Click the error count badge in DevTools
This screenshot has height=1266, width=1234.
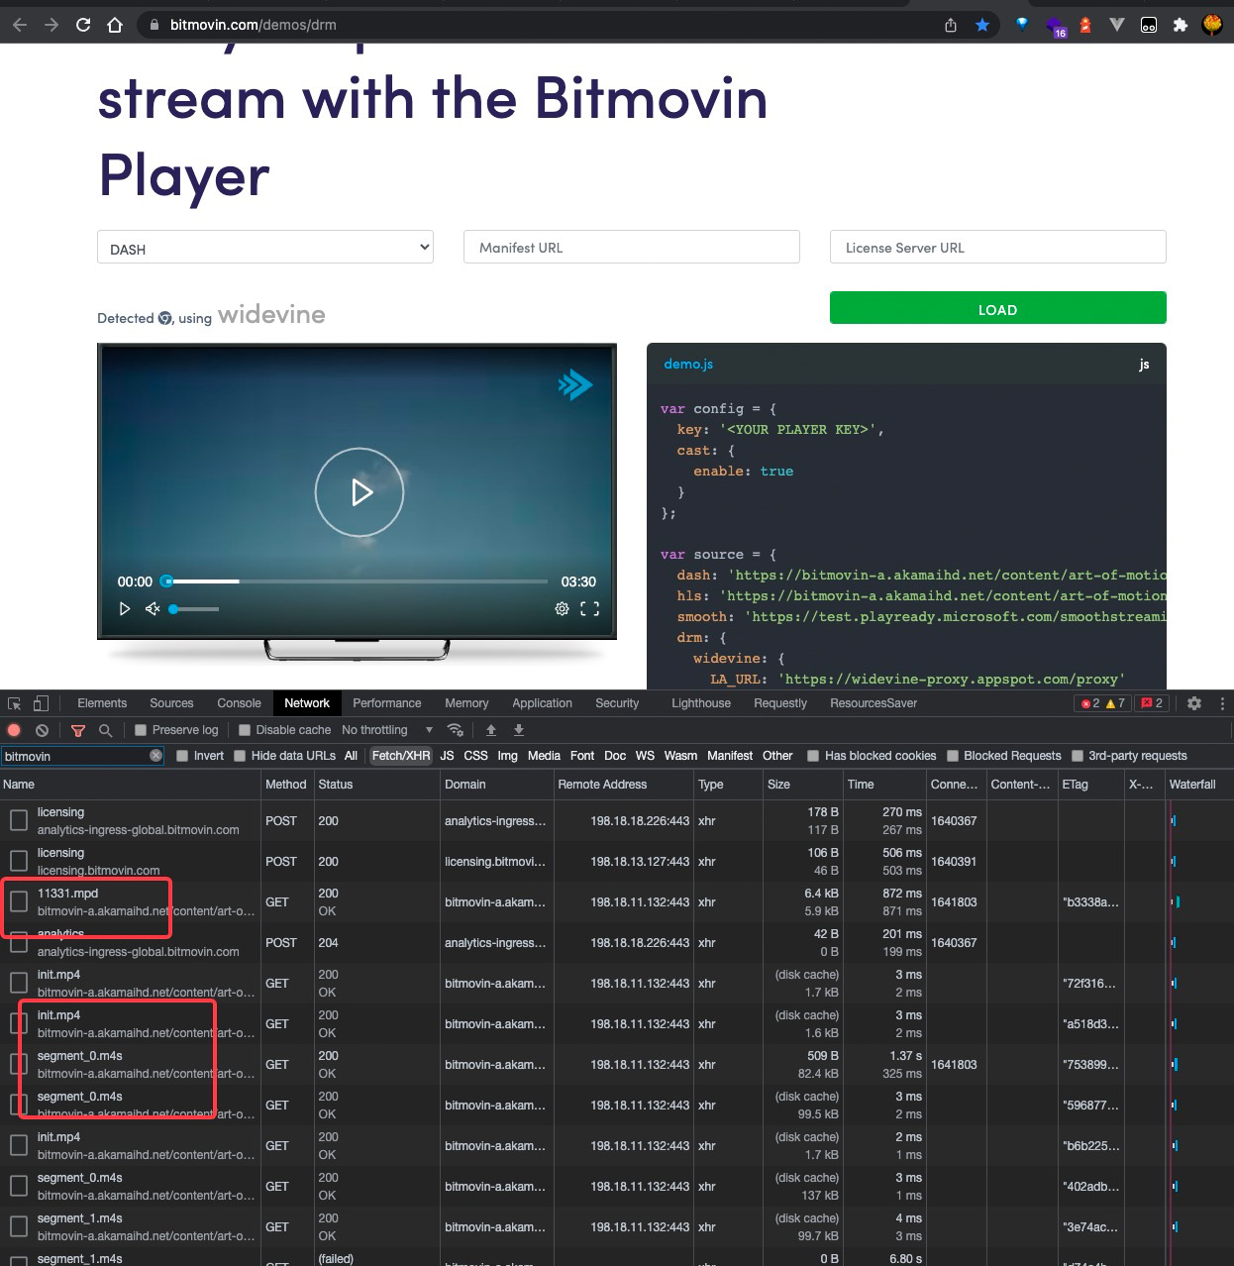pos(1089,703)
